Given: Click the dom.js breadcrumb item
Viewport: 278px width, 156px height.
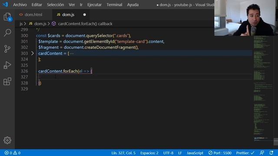Looking at the screenshot, I should 40,24.
